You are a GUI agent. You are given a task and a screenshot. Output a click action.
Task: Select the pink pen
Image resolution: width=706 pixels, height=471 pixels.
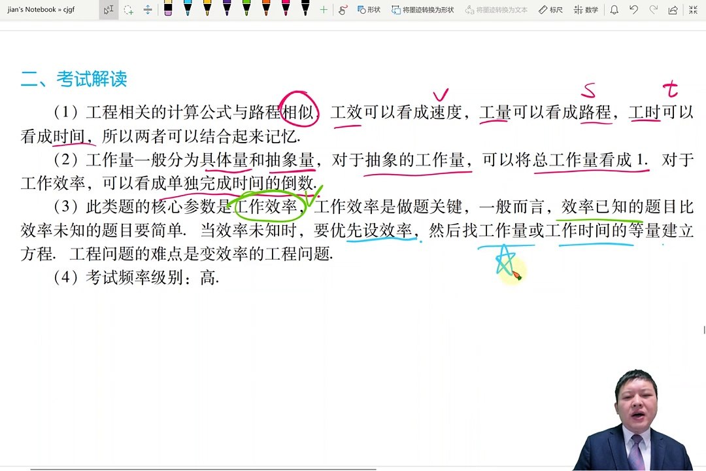(286, 9)
